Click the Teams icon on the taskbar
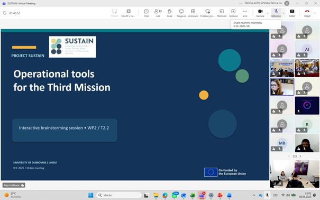This screenshot has height=200, width=320. pyautogui.click(x=202, y=195)
